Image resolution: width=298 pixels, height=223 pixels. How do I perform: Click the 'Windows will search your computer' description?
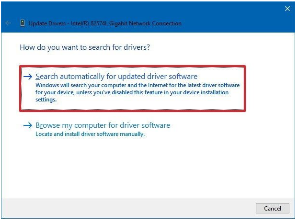pyautogui.click(x=138, y=92)
